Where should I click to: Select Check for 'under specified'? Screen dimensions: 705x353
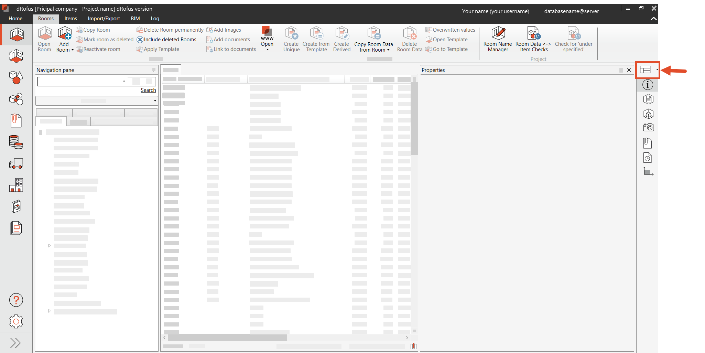coord(573,39)
